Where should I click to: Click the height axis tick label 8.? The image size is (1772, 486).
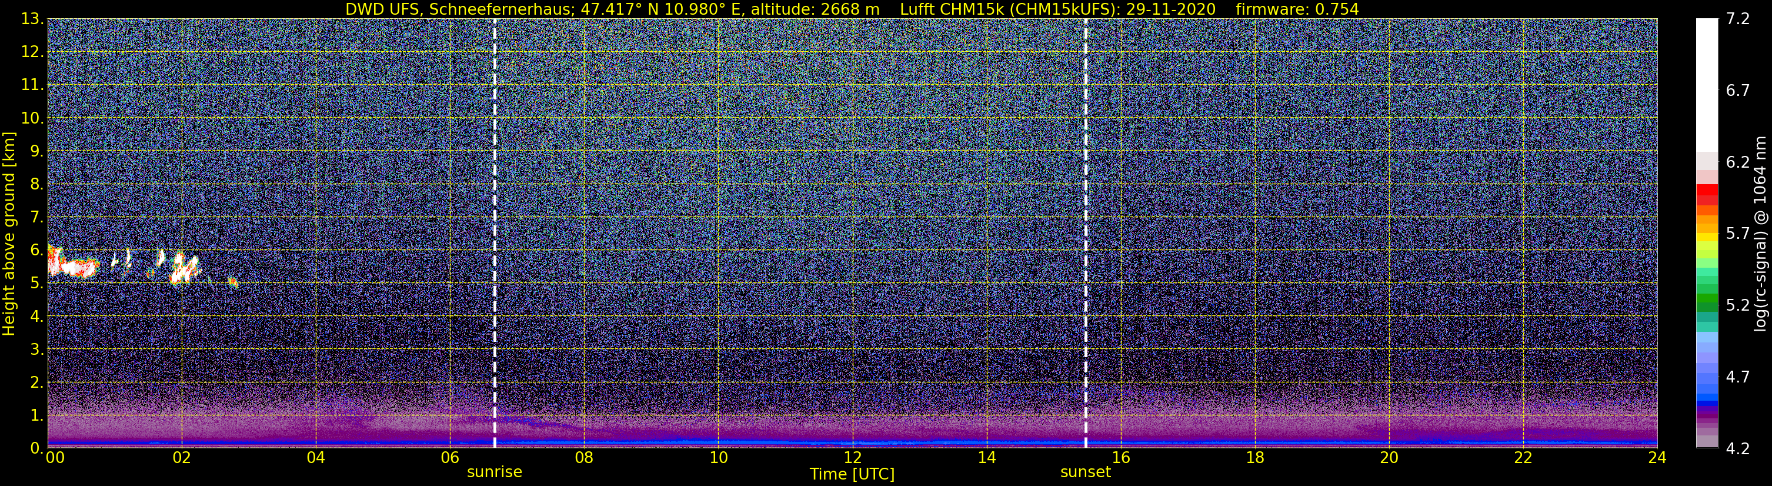click(36, 185)
